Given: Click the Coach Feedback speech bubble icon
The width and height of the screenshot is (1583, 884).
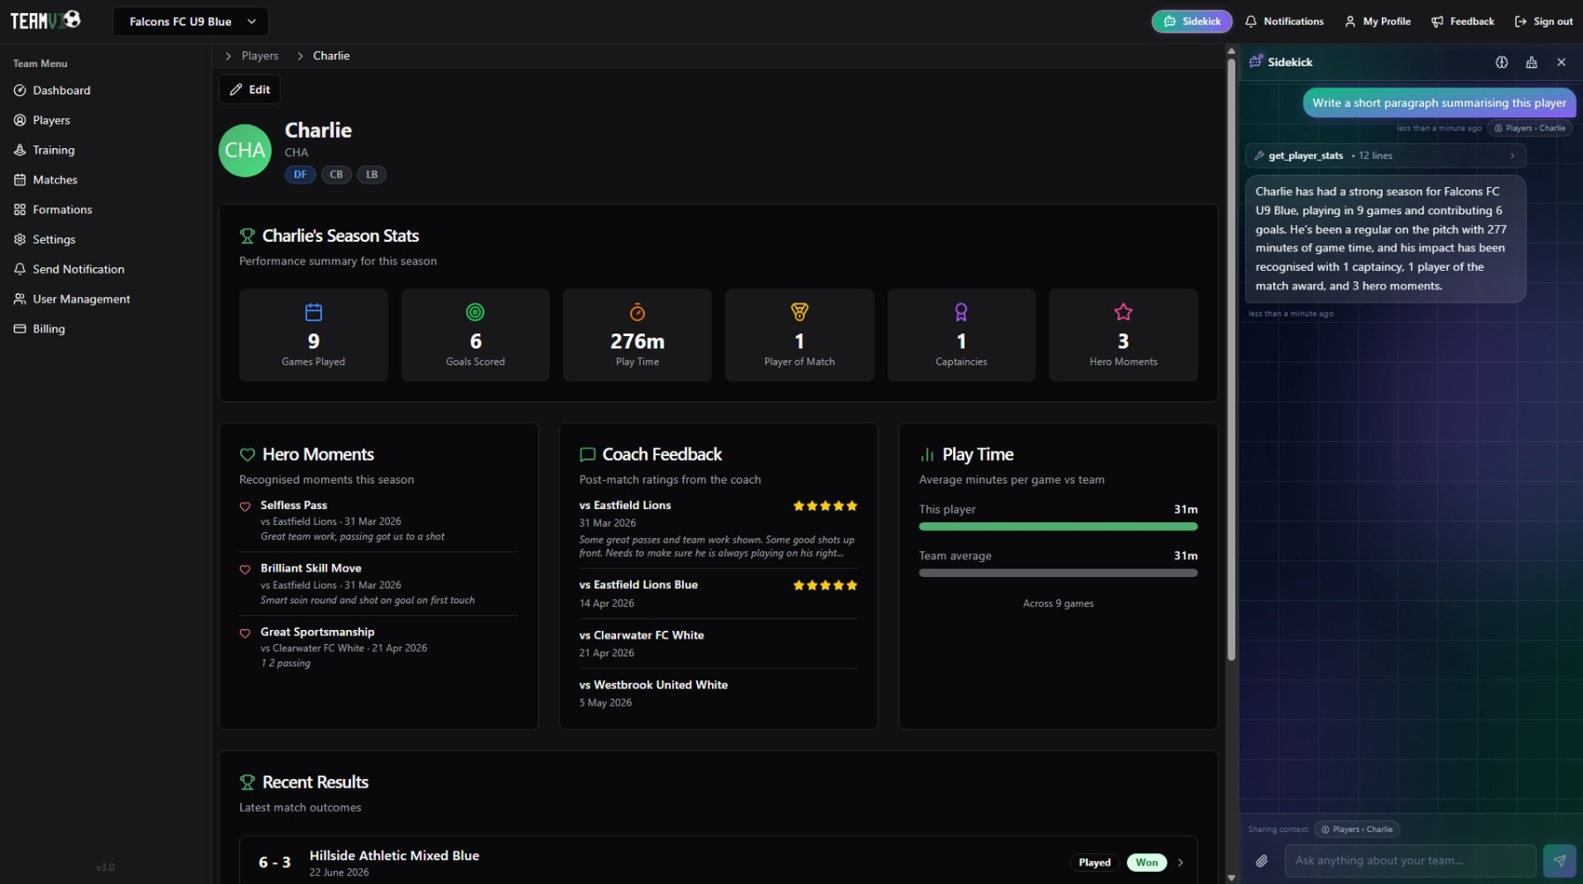Looking at the screenshot, I should [x=588, y=455].
